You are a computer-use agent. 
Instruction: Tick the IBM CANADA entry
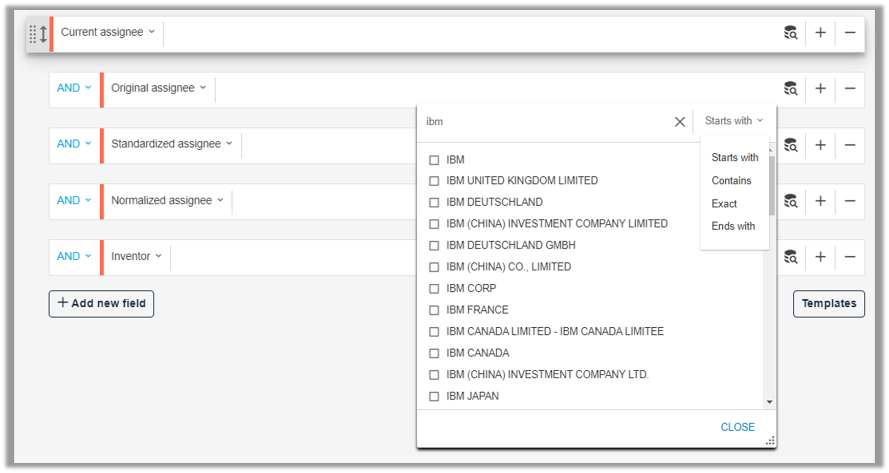tap(434, 353)
